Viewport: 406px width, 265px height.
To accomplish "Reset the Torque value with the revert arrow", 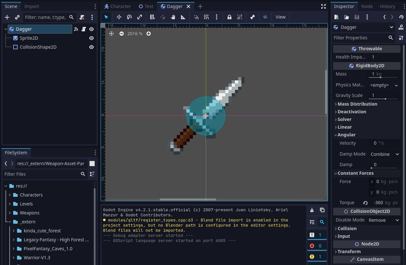I will point(365,202).
